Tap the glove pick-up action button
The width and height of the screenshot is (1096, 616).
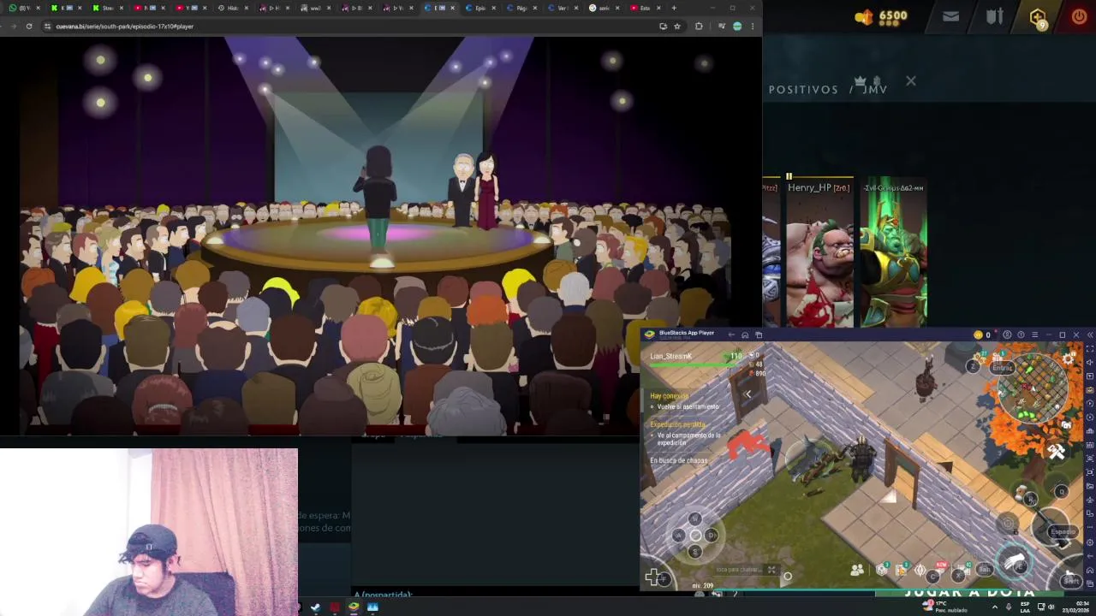click(x=1015, y=560)
